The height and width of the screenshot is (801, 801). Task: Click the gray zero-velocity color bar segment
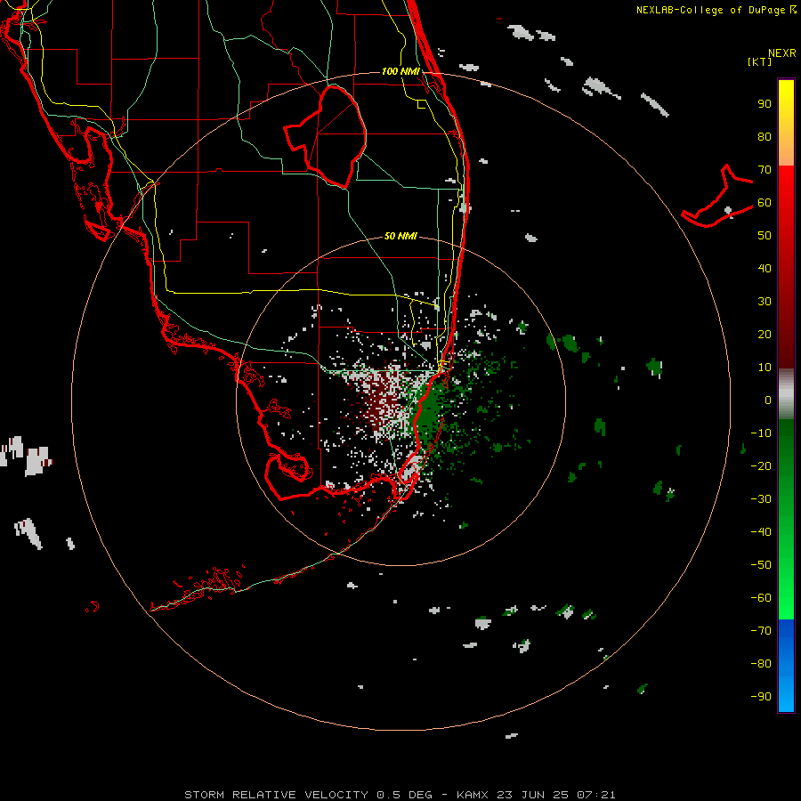click(786, 394)
